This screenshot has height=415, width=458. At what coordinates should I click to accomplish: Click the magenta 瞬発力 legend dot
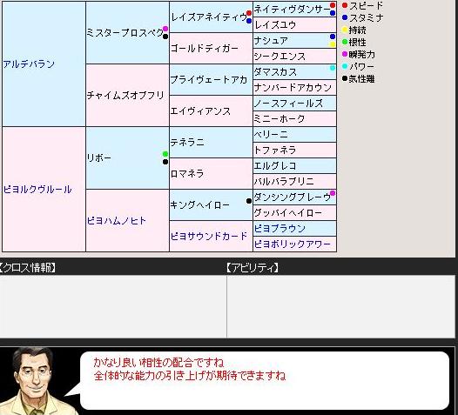click(345, 54)
